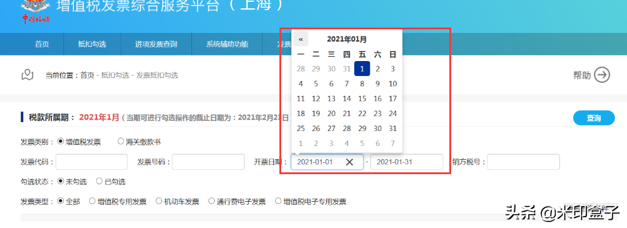
Task: Pick day 9 in the calendar
Action: pyautogui.click(x=378, y=84)
